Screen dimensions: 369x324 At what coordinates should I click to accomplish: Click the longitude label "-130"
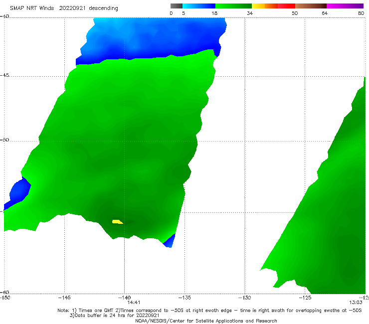244,298
